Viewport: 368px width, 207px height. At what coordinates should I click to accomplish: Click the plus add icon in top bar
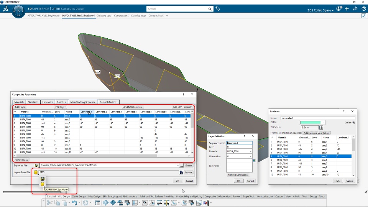[347, 9]
